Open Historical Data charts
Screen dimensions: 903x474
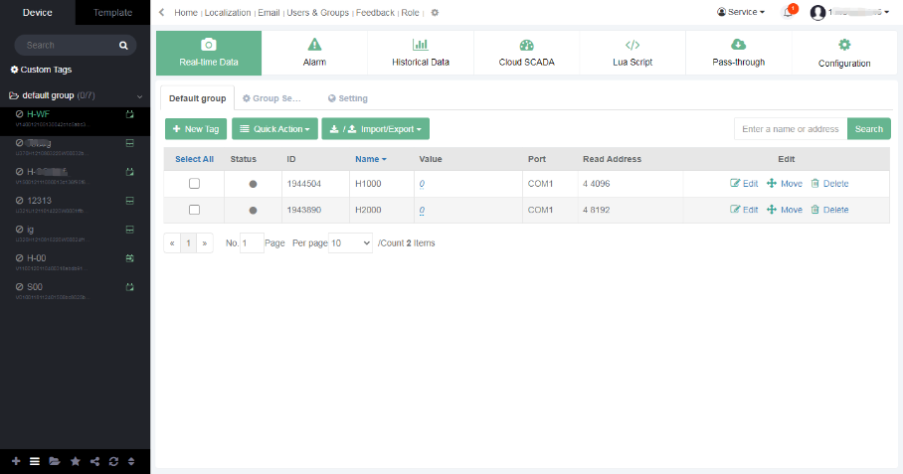click(421, 53)
